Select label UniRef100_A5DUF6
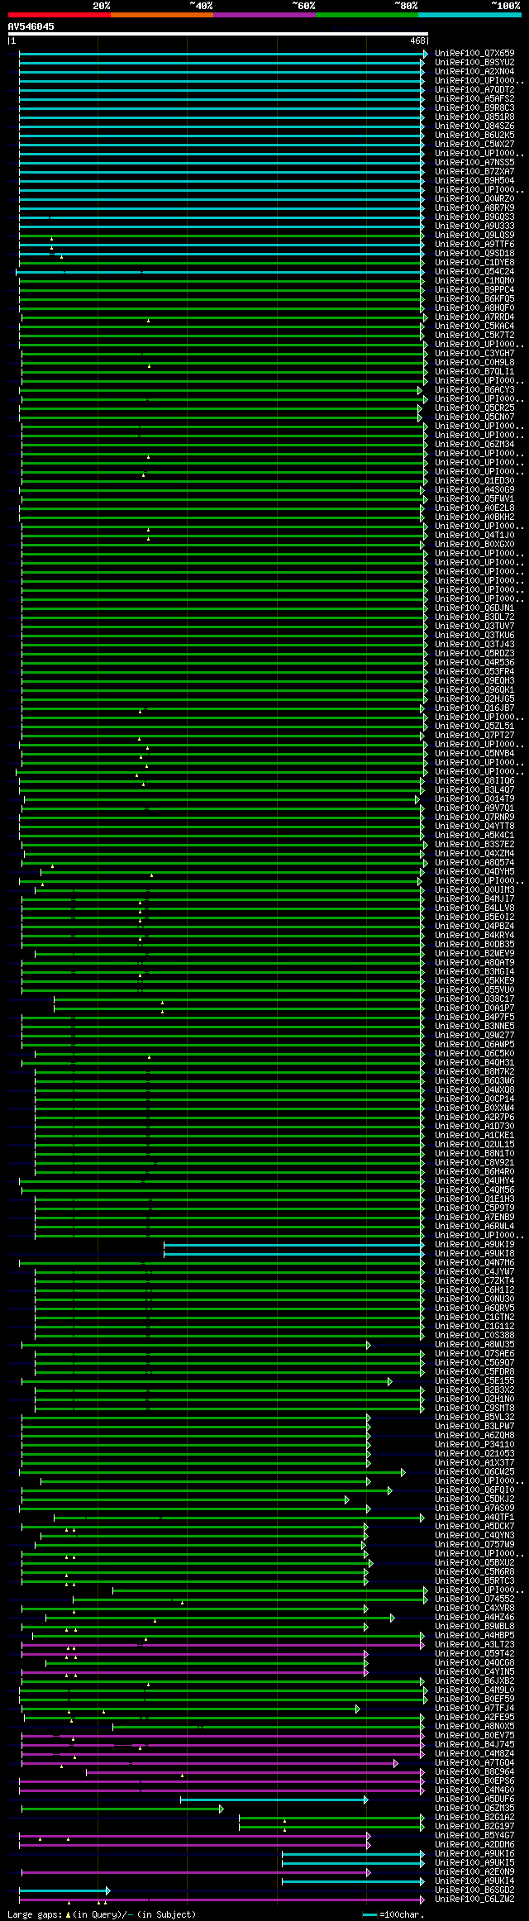Image resolution: width=529 pixels, height=1921 pixels. [x=474, y=1799]
